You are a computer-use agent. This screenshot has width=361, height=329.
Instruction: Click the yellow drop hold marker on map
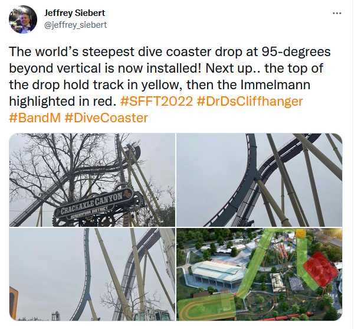[x=300, y=233]
